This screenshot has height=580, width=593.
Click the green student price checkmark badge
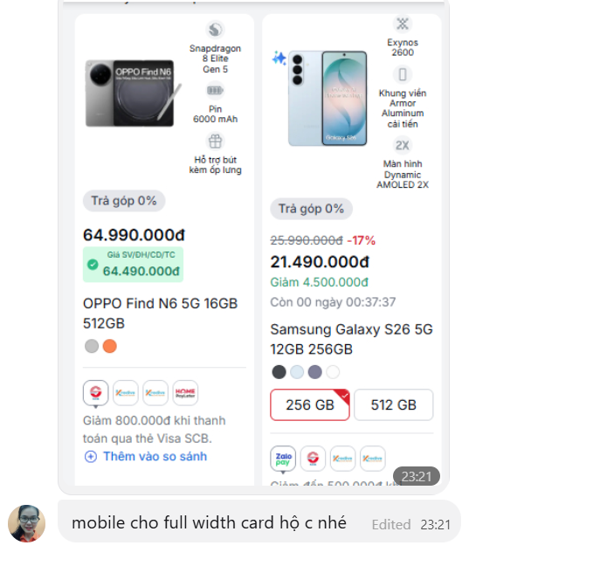[93, 264]
